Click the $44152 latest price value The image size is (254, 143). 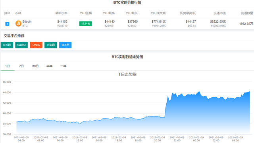point(62,21)
